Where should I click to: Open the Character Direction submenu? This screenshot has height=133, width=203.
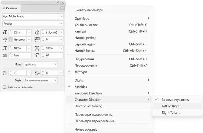pyautogui.click(x=109, y=100)
